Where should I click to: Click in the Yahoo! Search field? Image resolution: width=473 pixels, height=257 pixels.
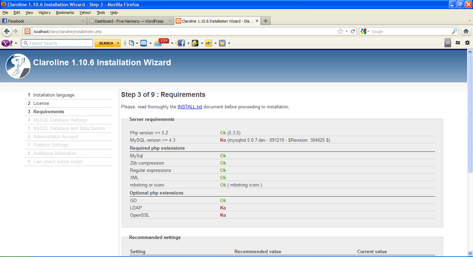point(57,43)
